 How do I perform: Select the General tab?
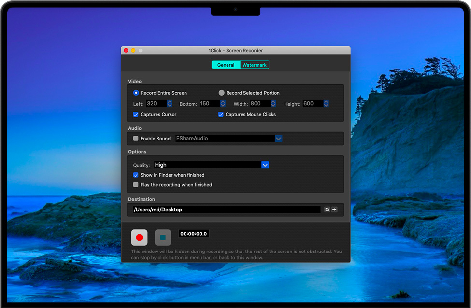click(226, 65)
